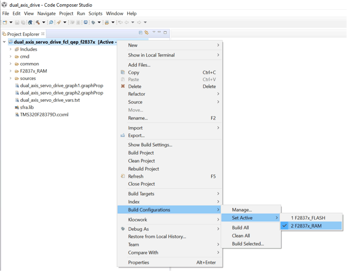Viewport: 347px width, 271px height.
Task: Click the Refresh icon in context menu
Action: 123,176
